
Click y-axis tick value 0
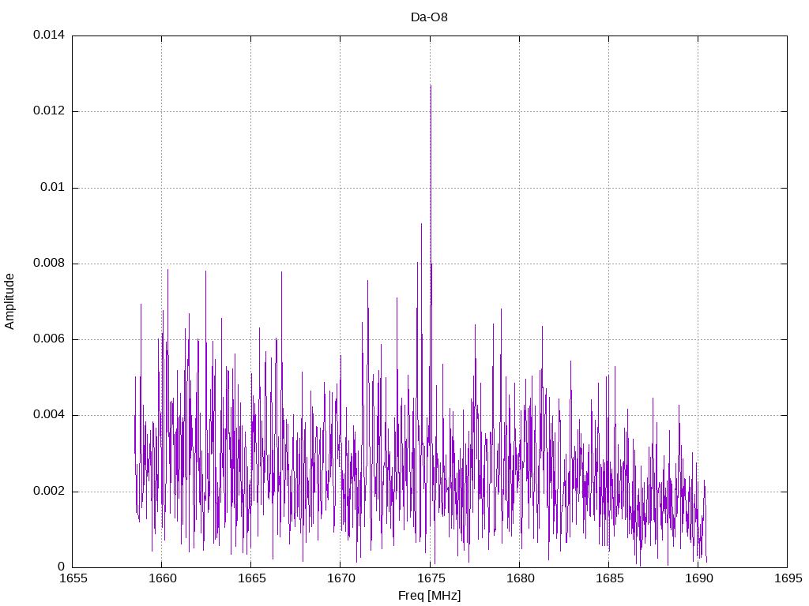[62, 567]
